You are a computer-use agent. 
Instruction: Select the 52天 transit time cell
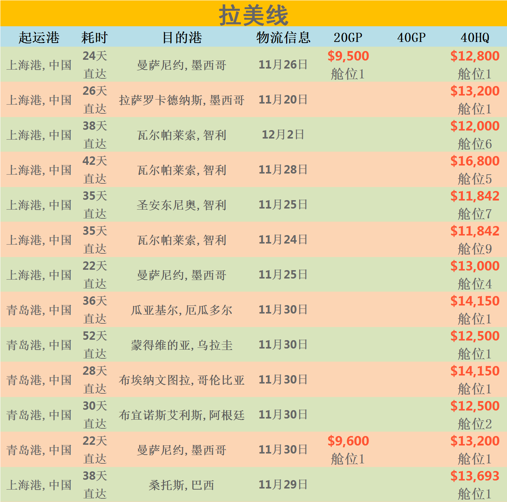coord(95,336)
